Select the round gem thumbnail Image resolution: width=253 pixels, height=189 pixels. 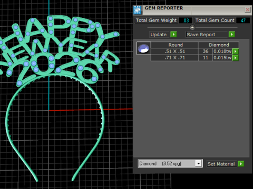[143, 48]
